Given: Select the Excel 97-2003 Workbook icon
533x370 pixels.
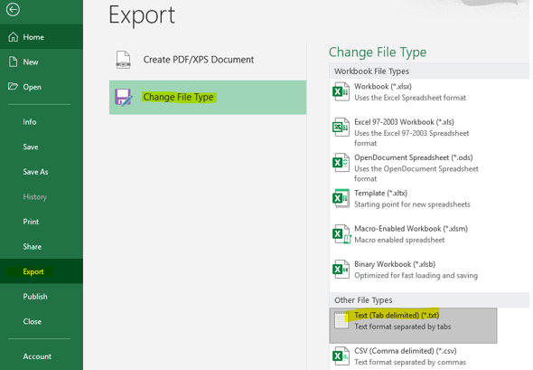Looking at the screenshot, I should pos(341,128).
